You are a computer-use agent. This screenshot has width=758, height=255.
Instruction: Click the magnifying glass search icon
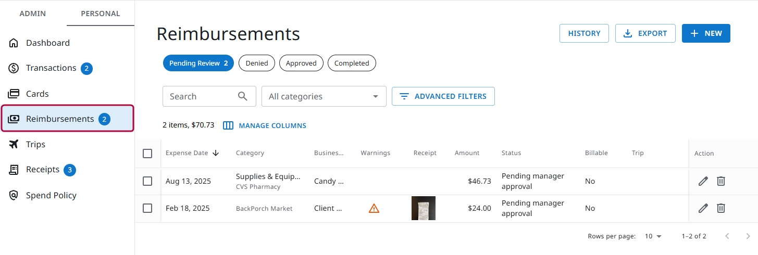click(243, 96)
